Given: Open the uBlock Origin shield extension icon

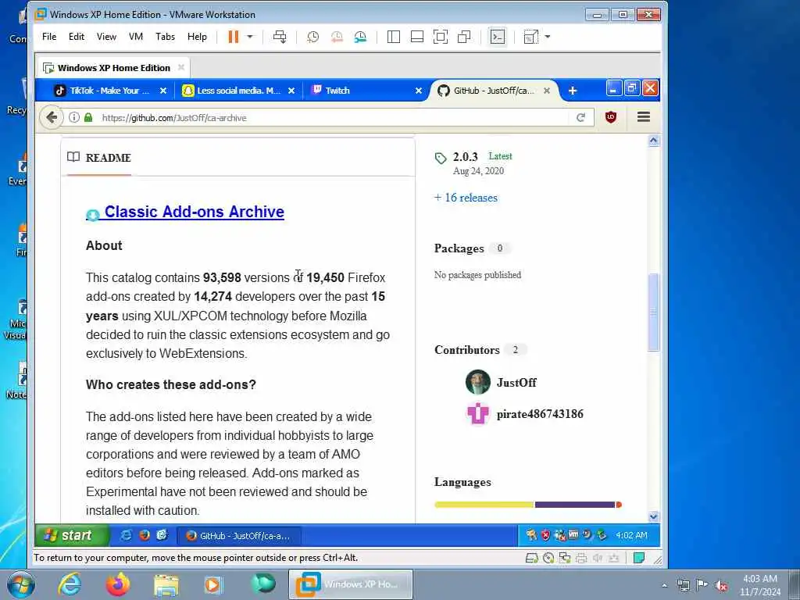Looking at the screenshot, I should pos(611,117).
